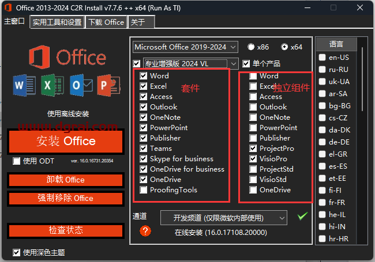The image size is (375, 262).
Task: Check OneDrive in single products list
Action: 253,190
